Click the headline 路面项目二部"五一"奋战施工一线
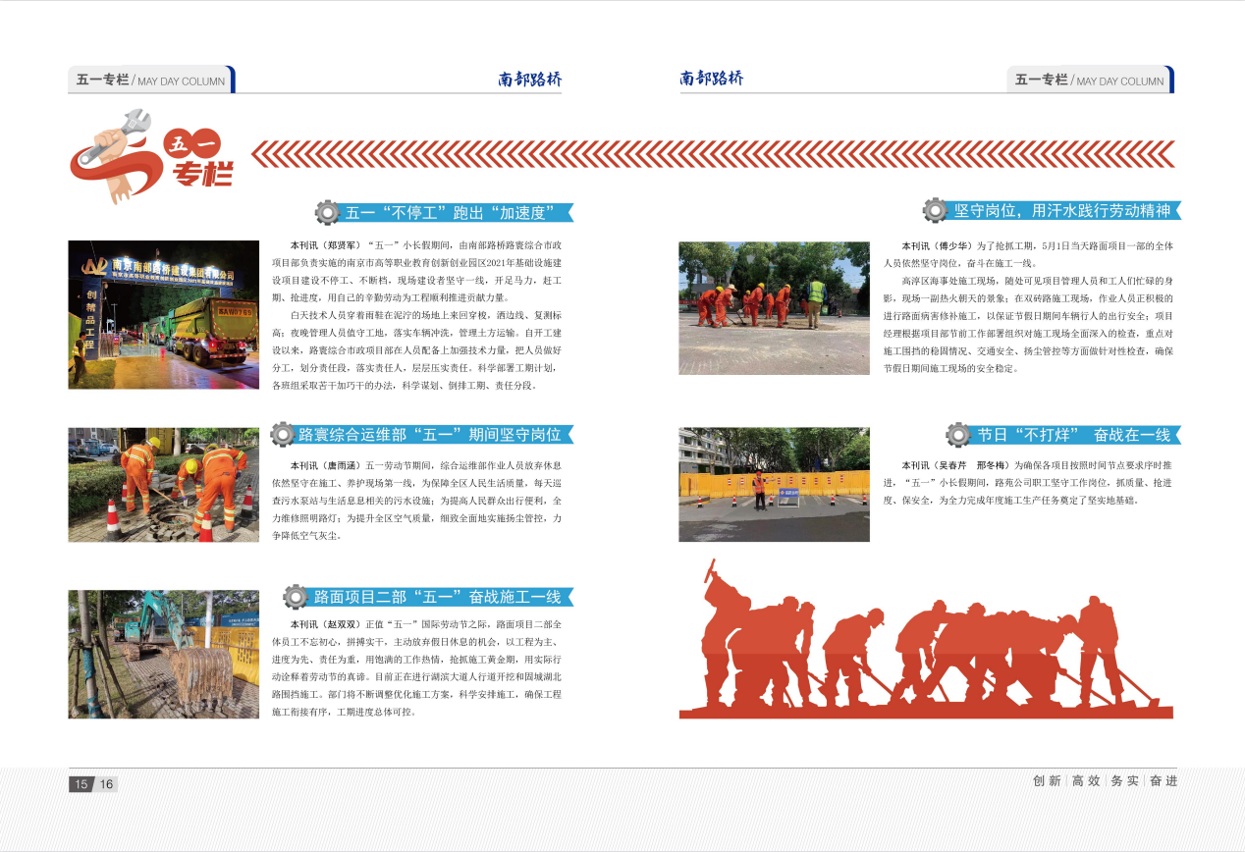The width and height of the screenshot is (1245, 852). (437, 597)
